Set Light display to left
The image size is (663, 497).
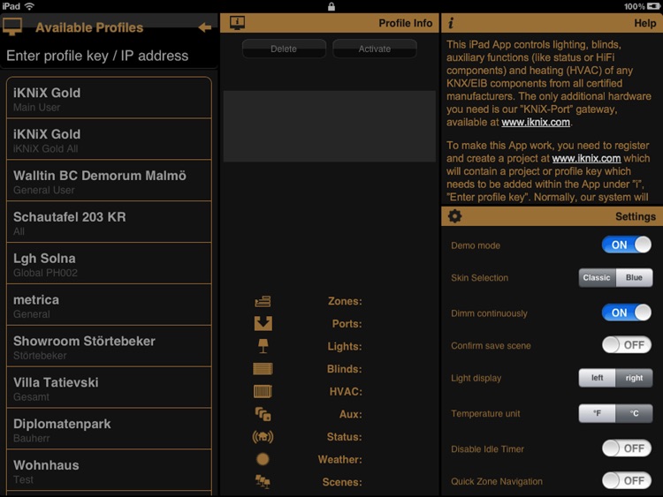[597, 378]
